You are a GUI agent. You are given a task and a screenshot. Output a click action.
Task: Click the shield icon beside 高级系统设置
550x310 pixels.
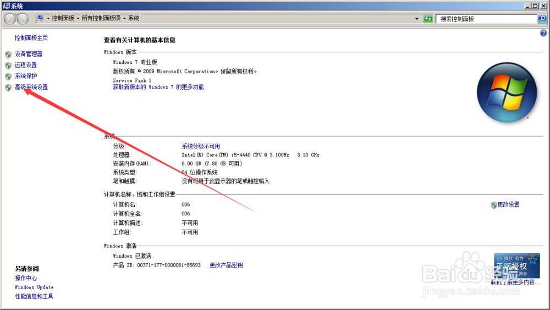pyautogui.click(x=8, y=88)
